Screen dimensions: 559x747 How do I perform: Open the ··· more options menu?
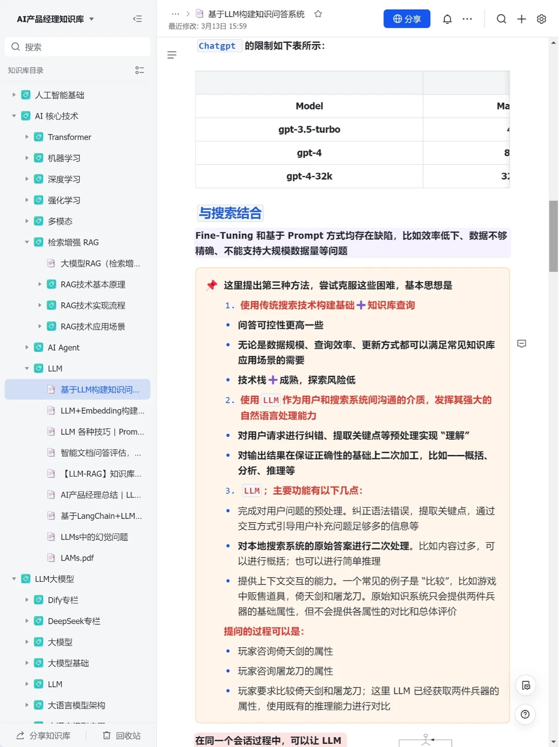[x=467, y=19]
